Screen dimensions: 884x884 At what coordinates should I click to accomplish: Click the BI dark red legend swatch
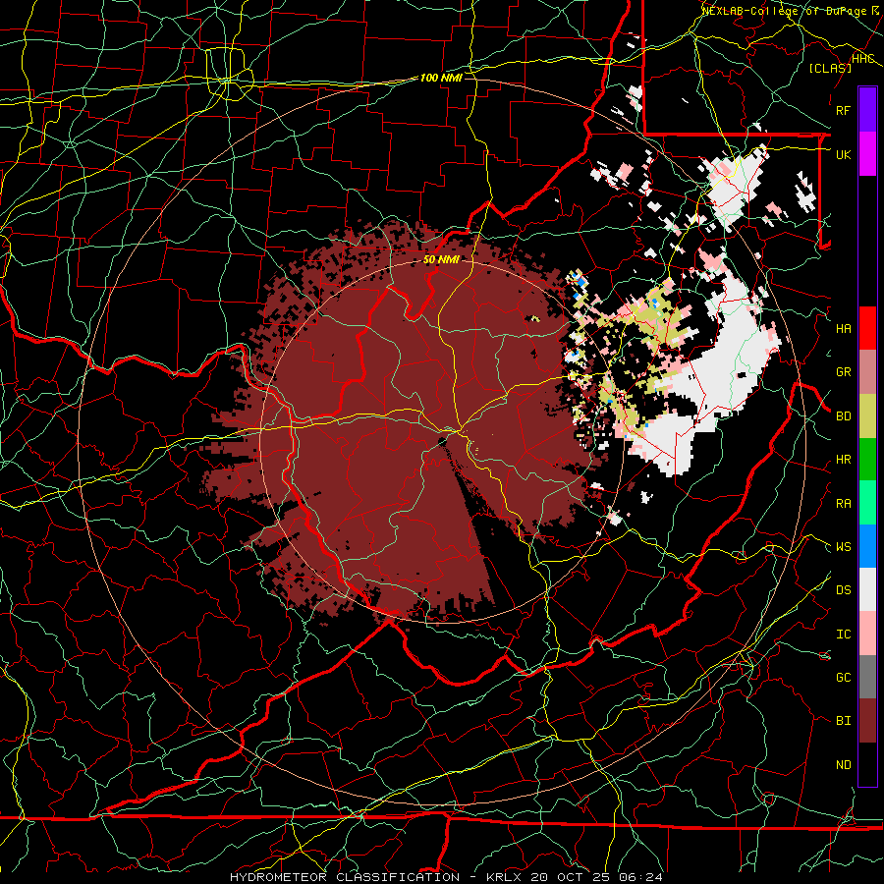[867, 721]
